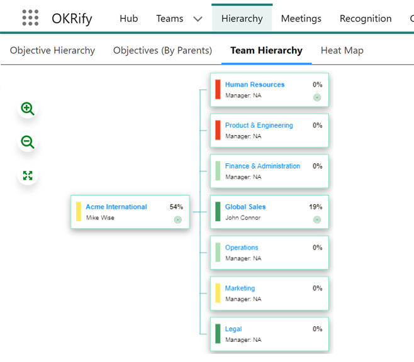
Task: Click the circular icon on Acme International card
Action: (x=178, y=219)
